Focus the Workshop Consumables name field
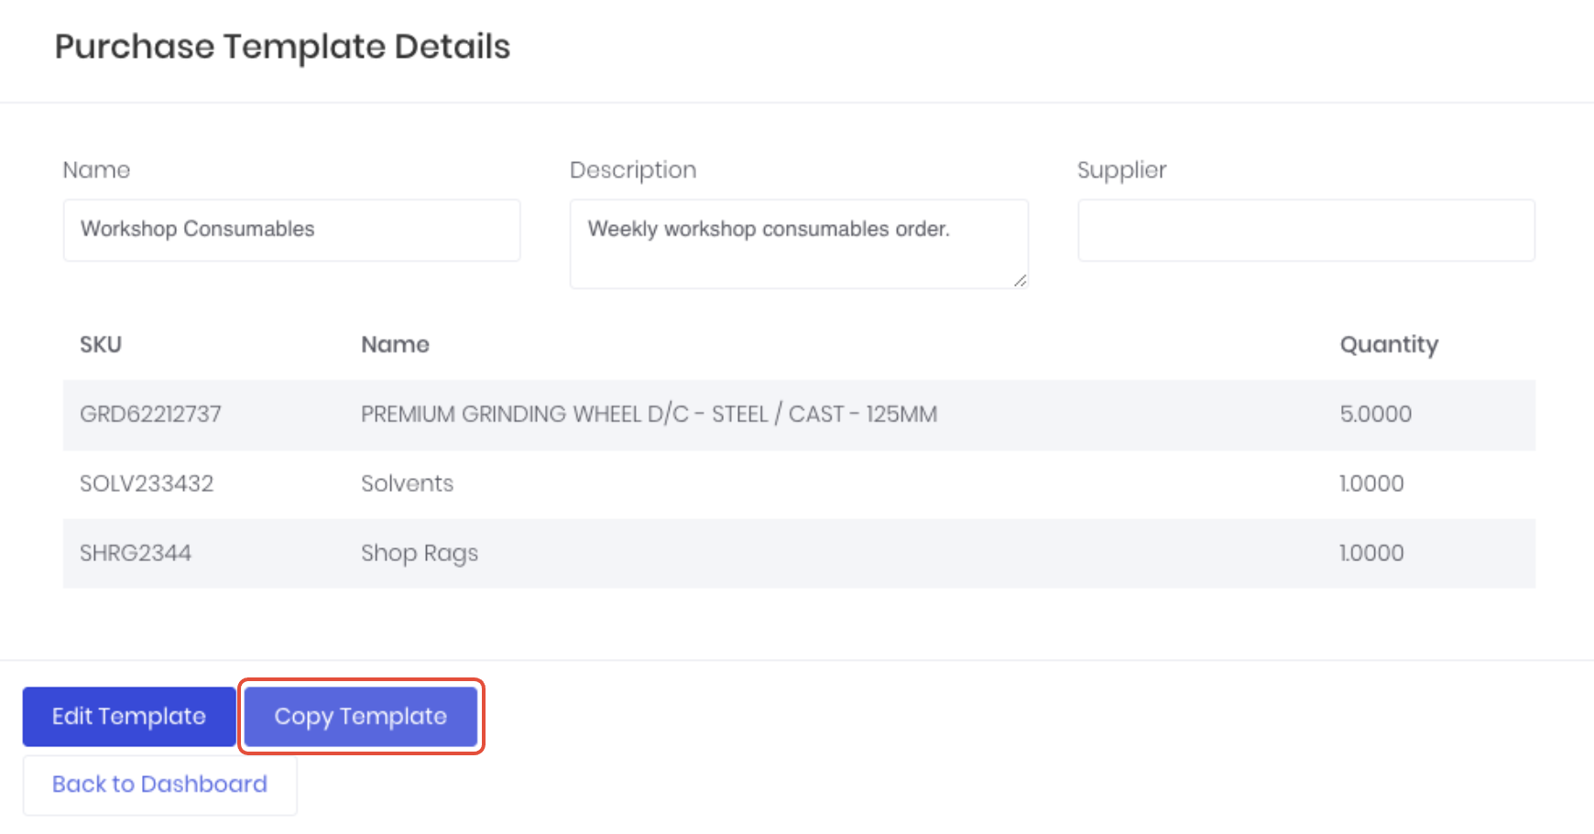The height and width of the screenshot is (834, 1594). (x=291, y=230)
